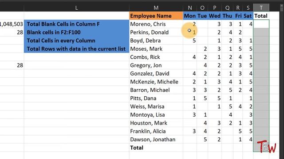
Task: Select 'Total Blank Cells in Column F' cell
Action: (x=76, y=24)
